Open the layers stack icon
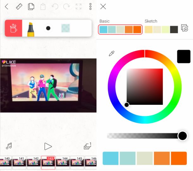The width and height of the screenshot is (193, 171). pos(87,146)
